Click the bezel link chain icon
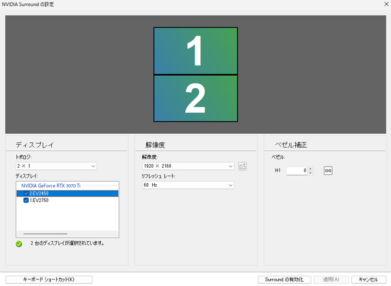Viewport: 391px width, 286px height. pyautogui.click(x=328, y=170)
